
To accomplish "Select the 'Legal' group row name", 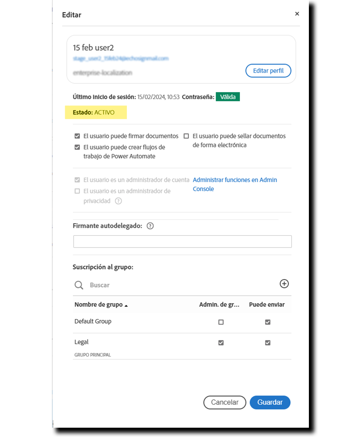I will [81, 342].
